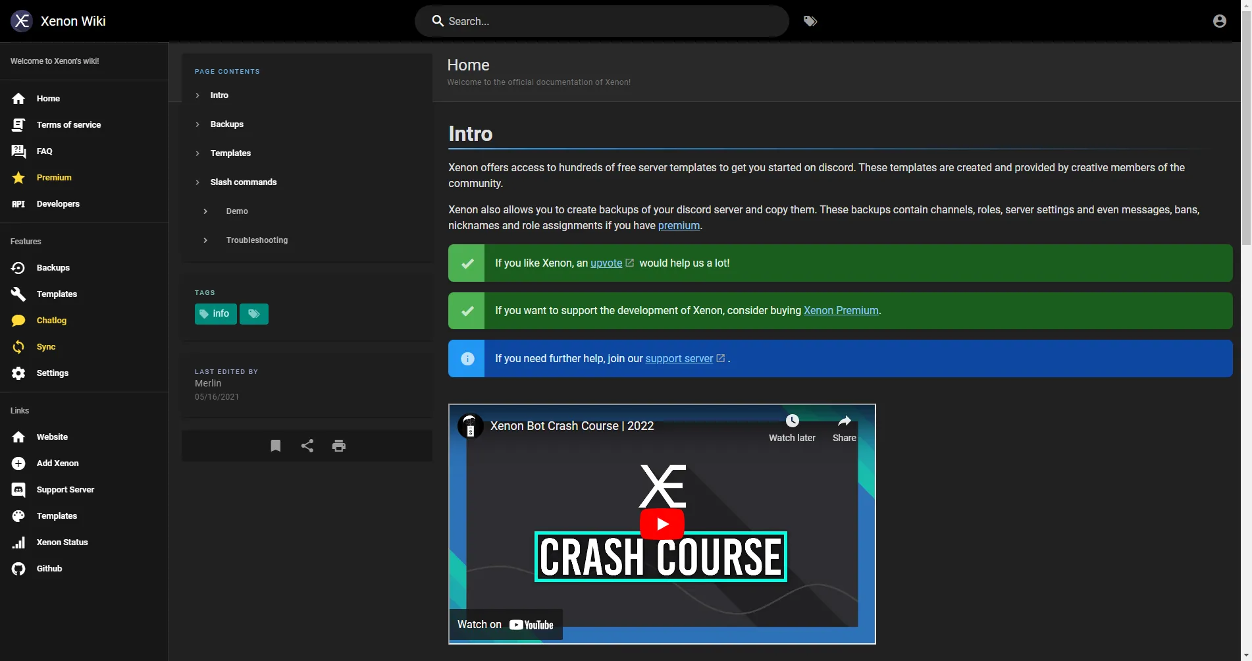
Task: Expand the Troubleshooting chevron
Action: (205, 240)
